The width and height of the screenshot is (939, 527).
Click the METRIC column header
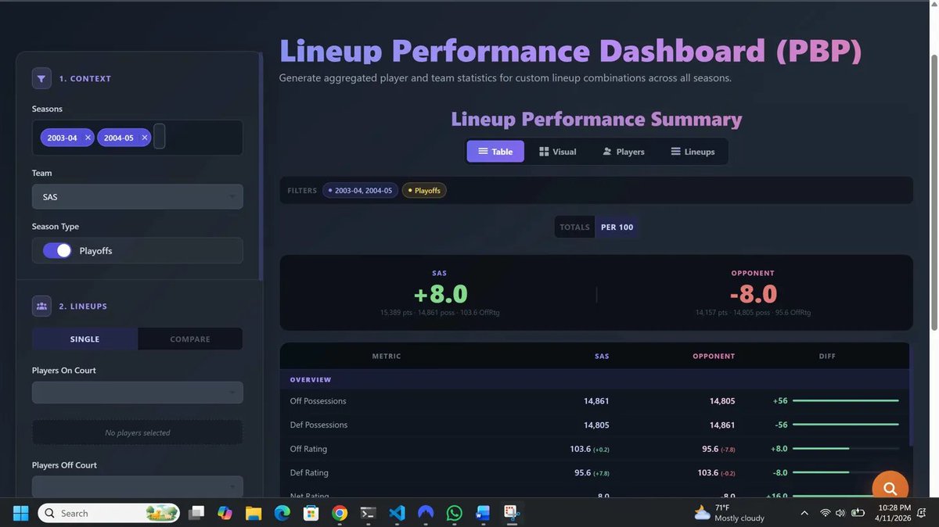tap(387, 356)
